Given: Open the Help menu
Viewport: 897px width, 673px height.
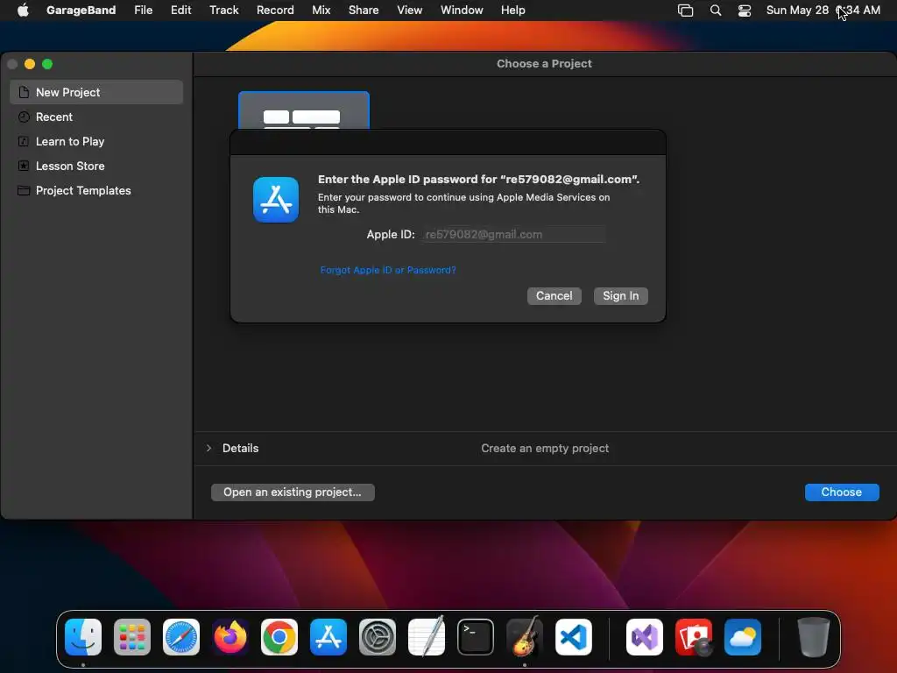Looking at the screenshot, I should (x=512, y=11).
